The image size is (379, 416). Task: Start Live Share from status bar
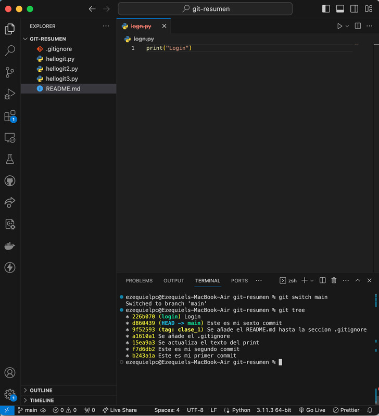[x=120, y=410]
